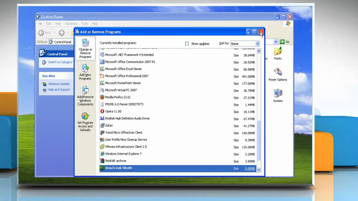Open Help menu in Control Panel

(x=95, y=24)
